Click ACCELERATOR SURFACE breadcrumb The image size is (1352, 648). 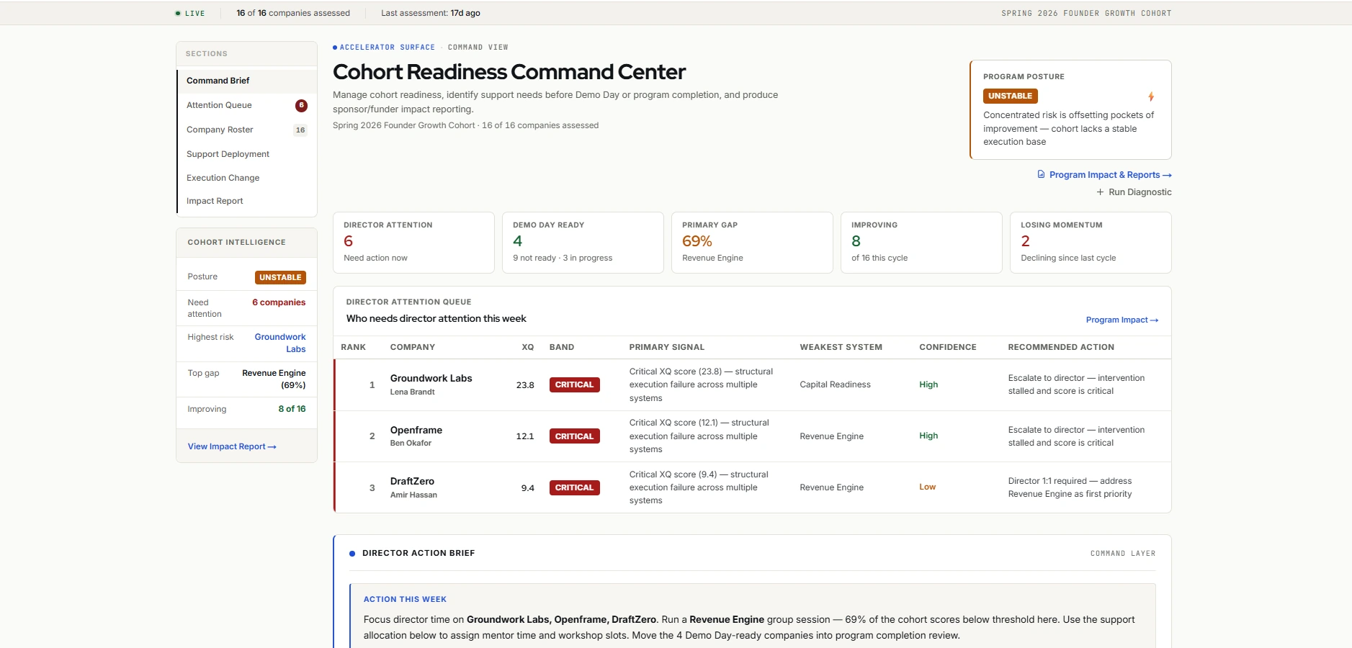[x=387, y=48]
